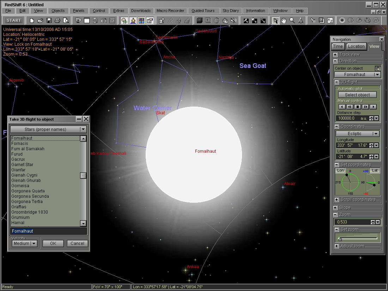Open the Sky Diary menu

231,11
